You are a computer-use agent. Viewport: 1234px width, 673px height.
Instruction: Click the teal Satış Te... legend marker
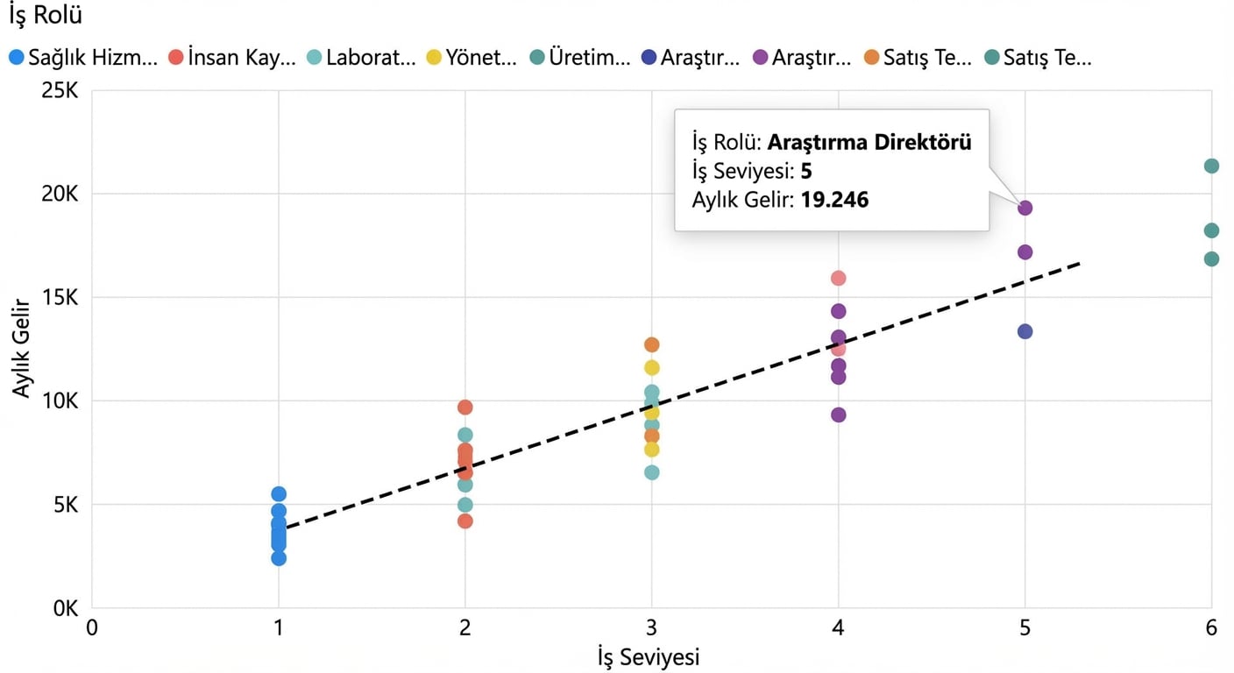991,59
